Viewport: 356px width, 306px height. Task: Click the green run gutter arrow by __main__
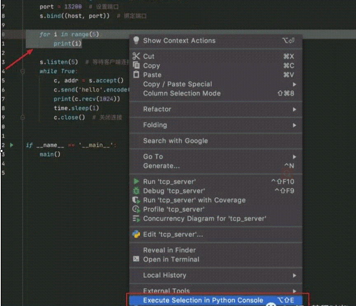click(x=12, y=145)
